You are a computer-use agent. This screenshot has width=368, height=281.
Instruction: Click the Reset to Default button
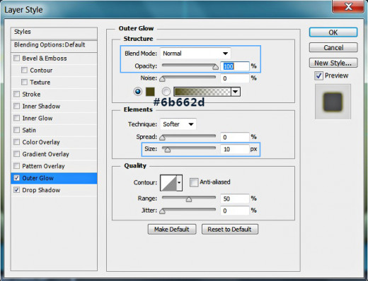tap(230, 229)
